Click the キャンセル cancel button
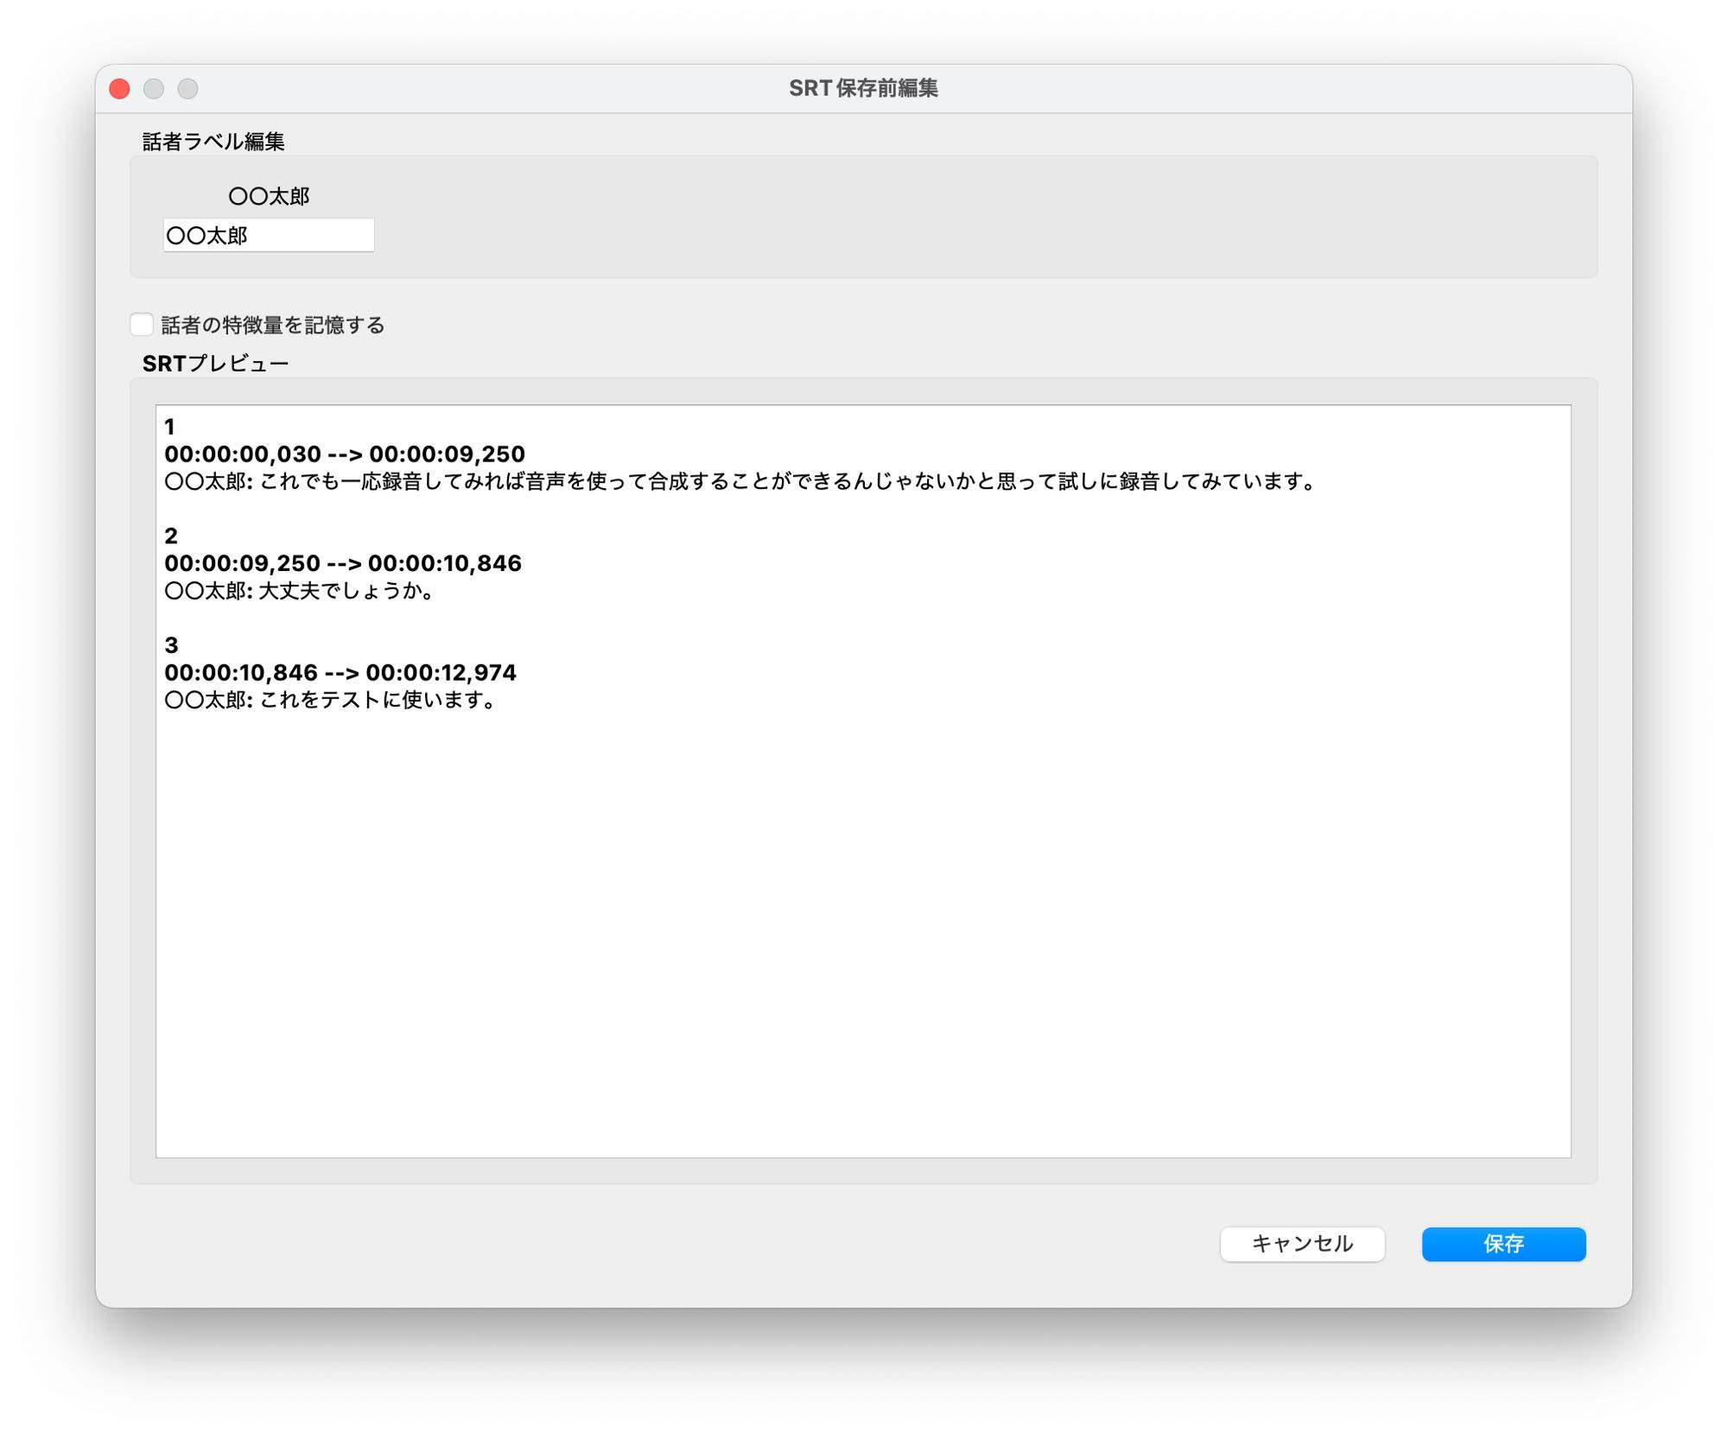This screenshot has height=1434, width=1728. [x=1302, y=1244]
